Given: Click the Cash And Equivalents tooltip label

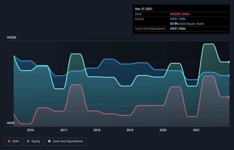Looking at the screenshot, I should [x=150, y=29].
